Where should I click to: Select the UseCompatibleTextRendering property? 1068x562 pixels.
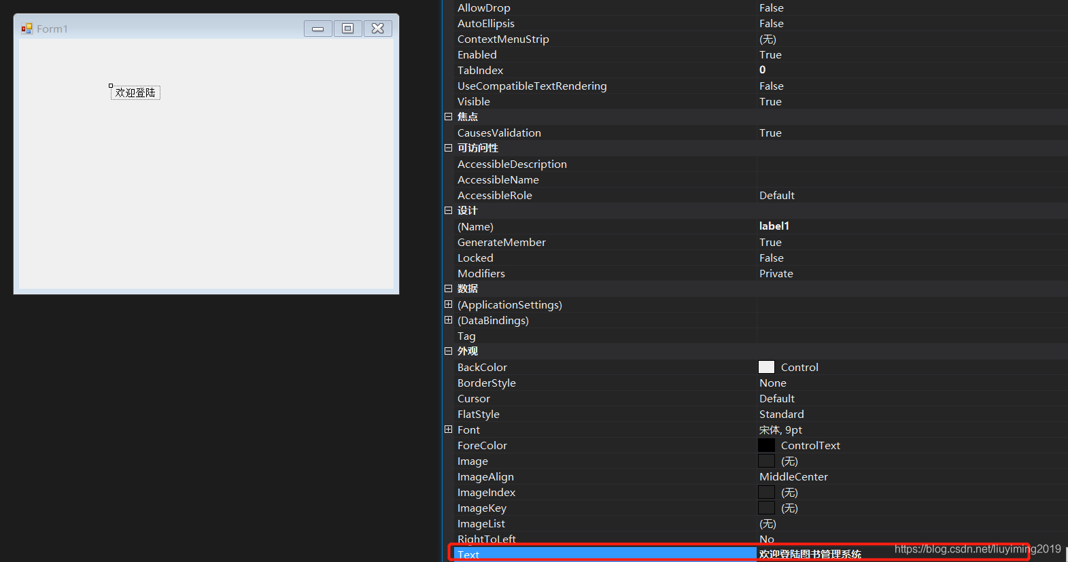point(532,86)
